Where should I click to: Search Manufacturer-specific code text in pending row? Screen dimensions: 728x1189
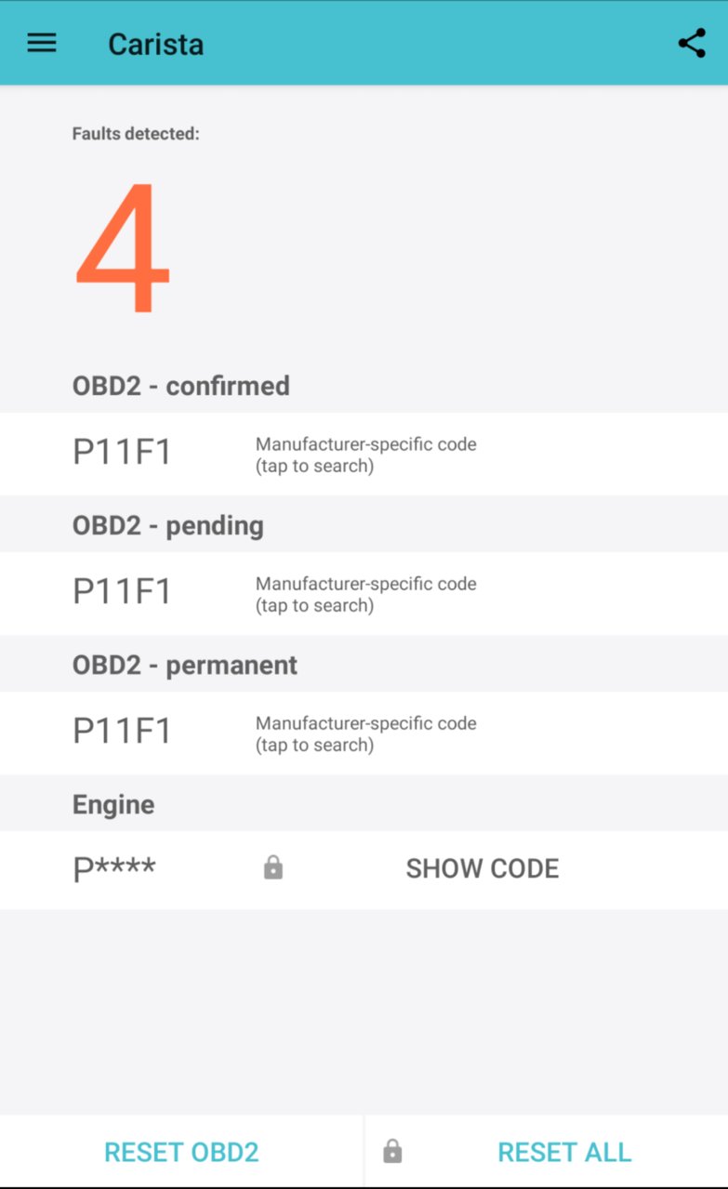366,594
